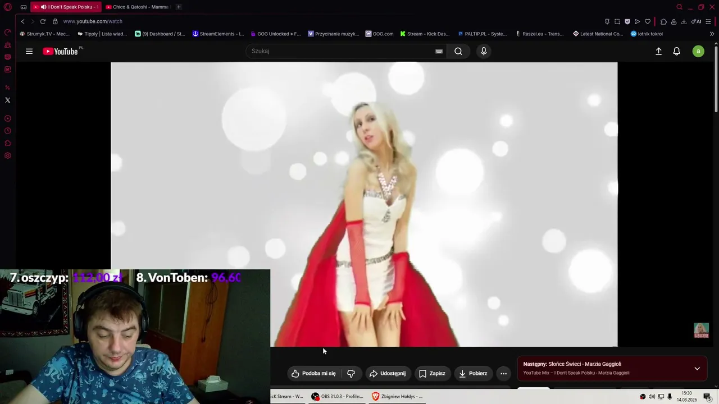Viewport: 719px width, 404px height.
Task: Save the video with Zapisz
Action: (432, 373)
